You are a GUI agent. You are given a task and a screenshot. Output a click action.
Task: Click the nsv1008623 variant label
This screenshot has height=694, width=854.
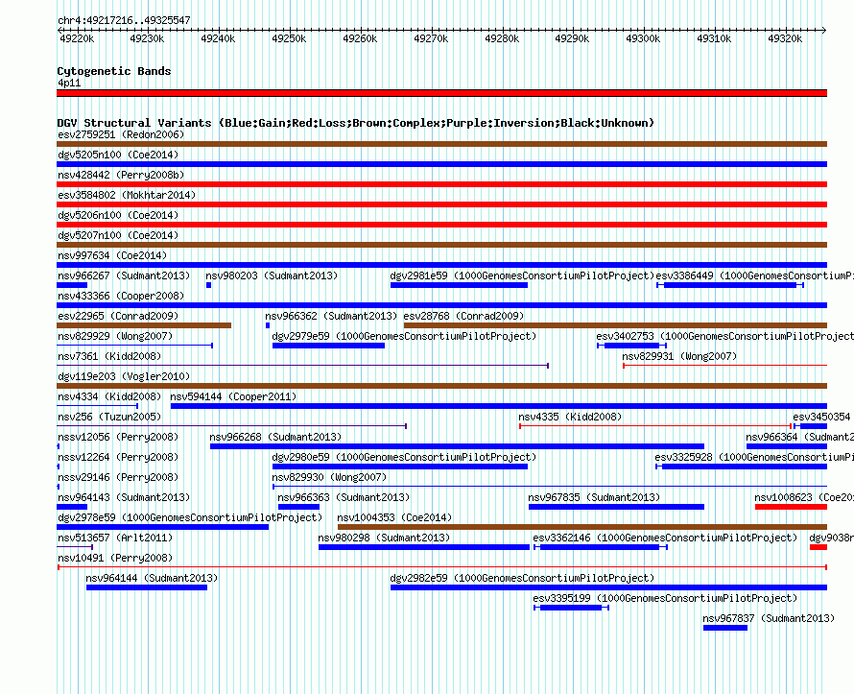804,497
